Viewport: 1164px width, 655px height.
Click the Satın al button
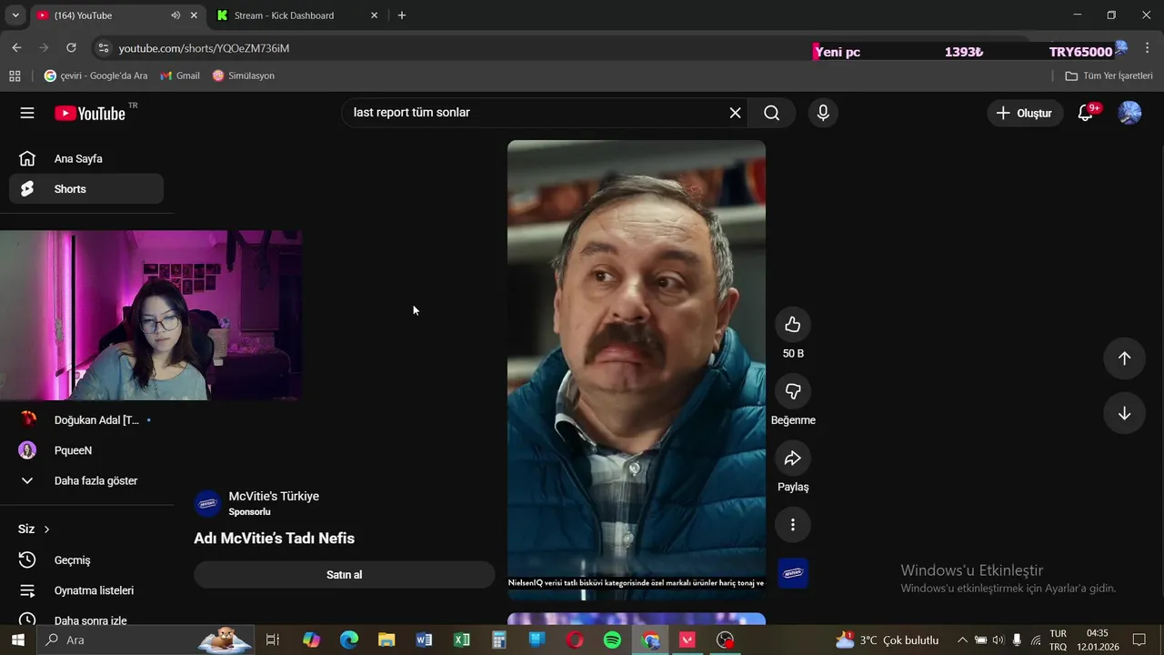point(344,575)
